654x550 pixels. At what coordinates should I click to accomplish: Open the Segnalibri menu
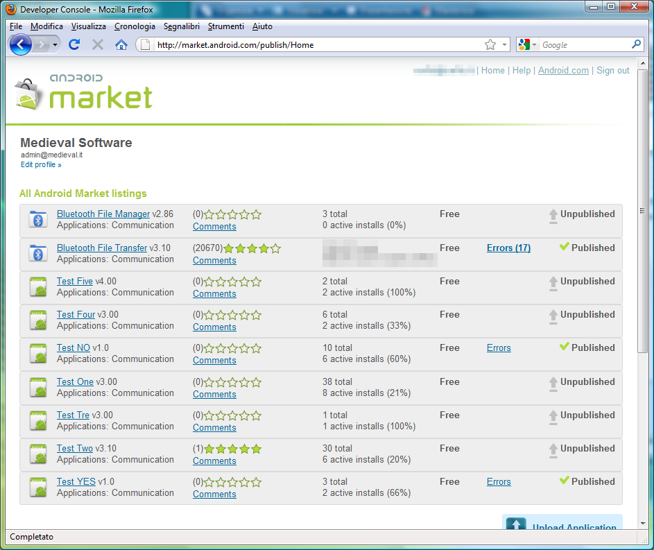tap(182, 26)
